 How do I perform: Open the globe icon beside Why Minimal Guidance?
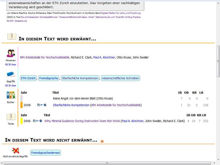tap(40, 120)
